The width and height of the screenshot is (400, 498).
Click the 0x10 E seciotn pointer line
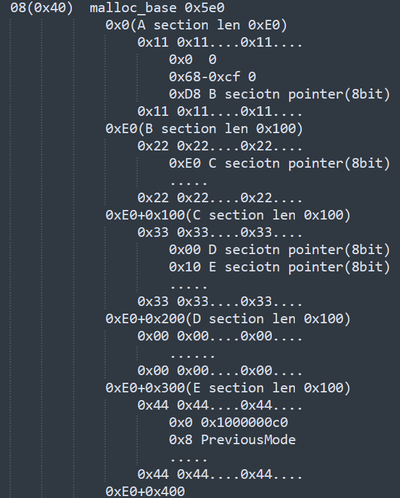[279, 267]
